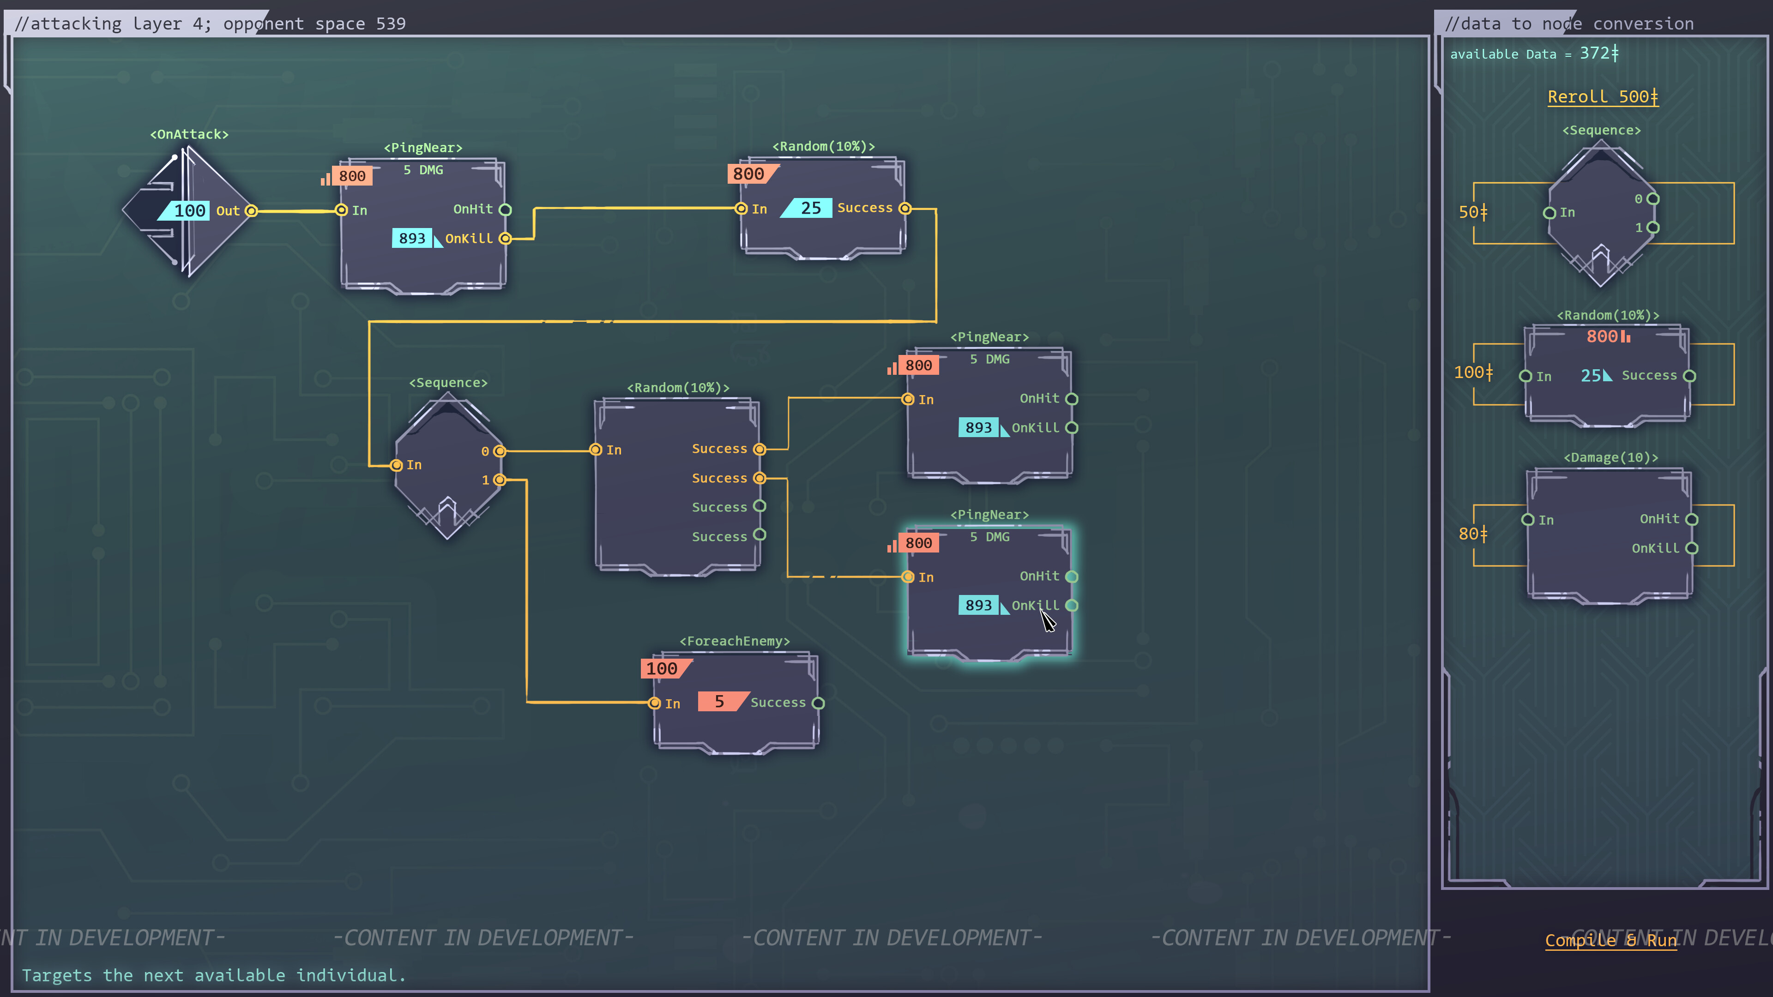Select the In port of the Sequence node
The image size is (1773, 997).
click(x=397, y=464)
